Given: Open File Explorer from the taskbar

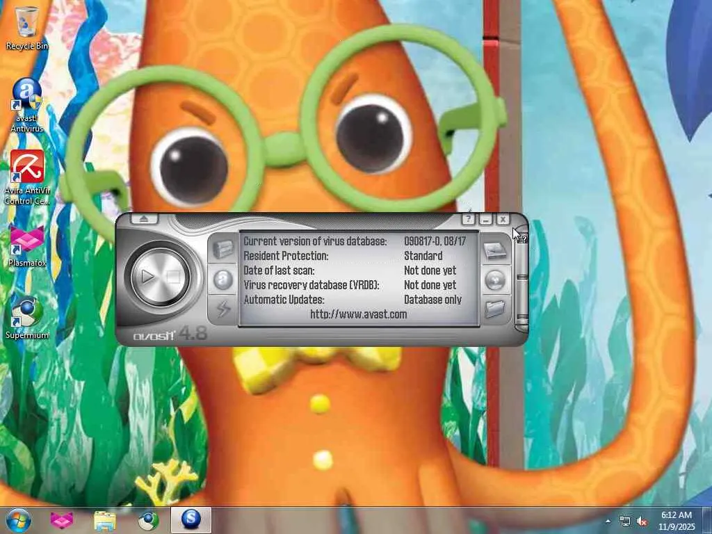Looking at the screenshot, I should pos(105,520).
